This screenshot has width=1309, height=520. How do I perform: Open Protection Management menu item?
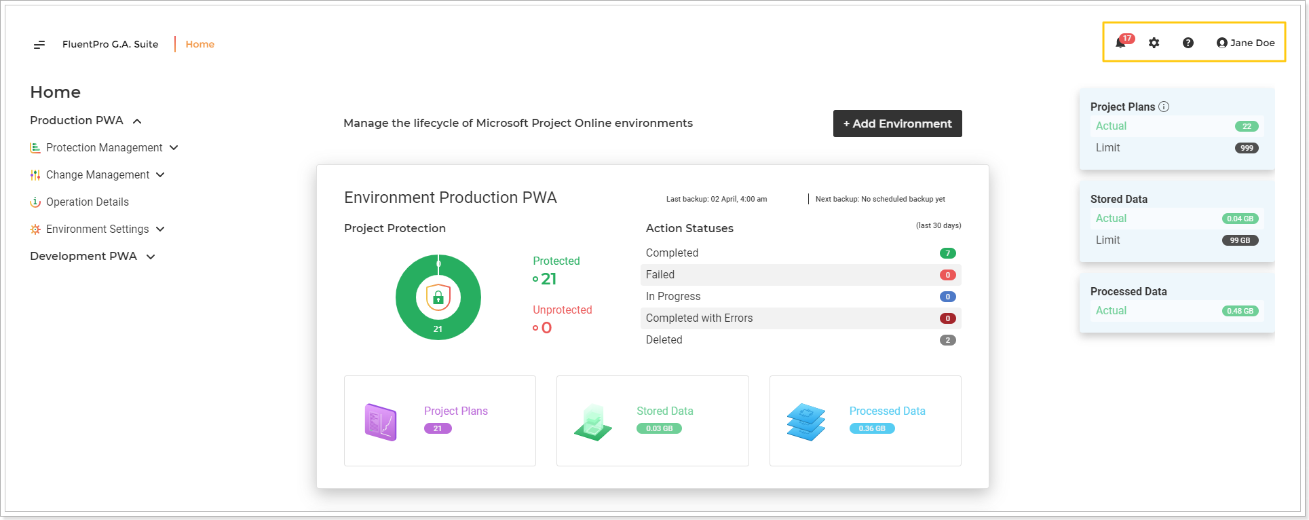[x=104, y=147]
